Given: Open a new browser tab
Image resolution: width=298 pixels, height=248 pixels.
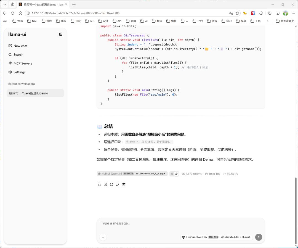Looking at the screenshot, I should pos(74,4).
